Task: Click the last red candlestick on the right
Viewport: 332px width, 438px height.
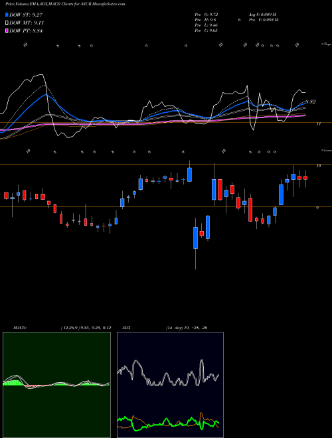Action: [305, 178]
